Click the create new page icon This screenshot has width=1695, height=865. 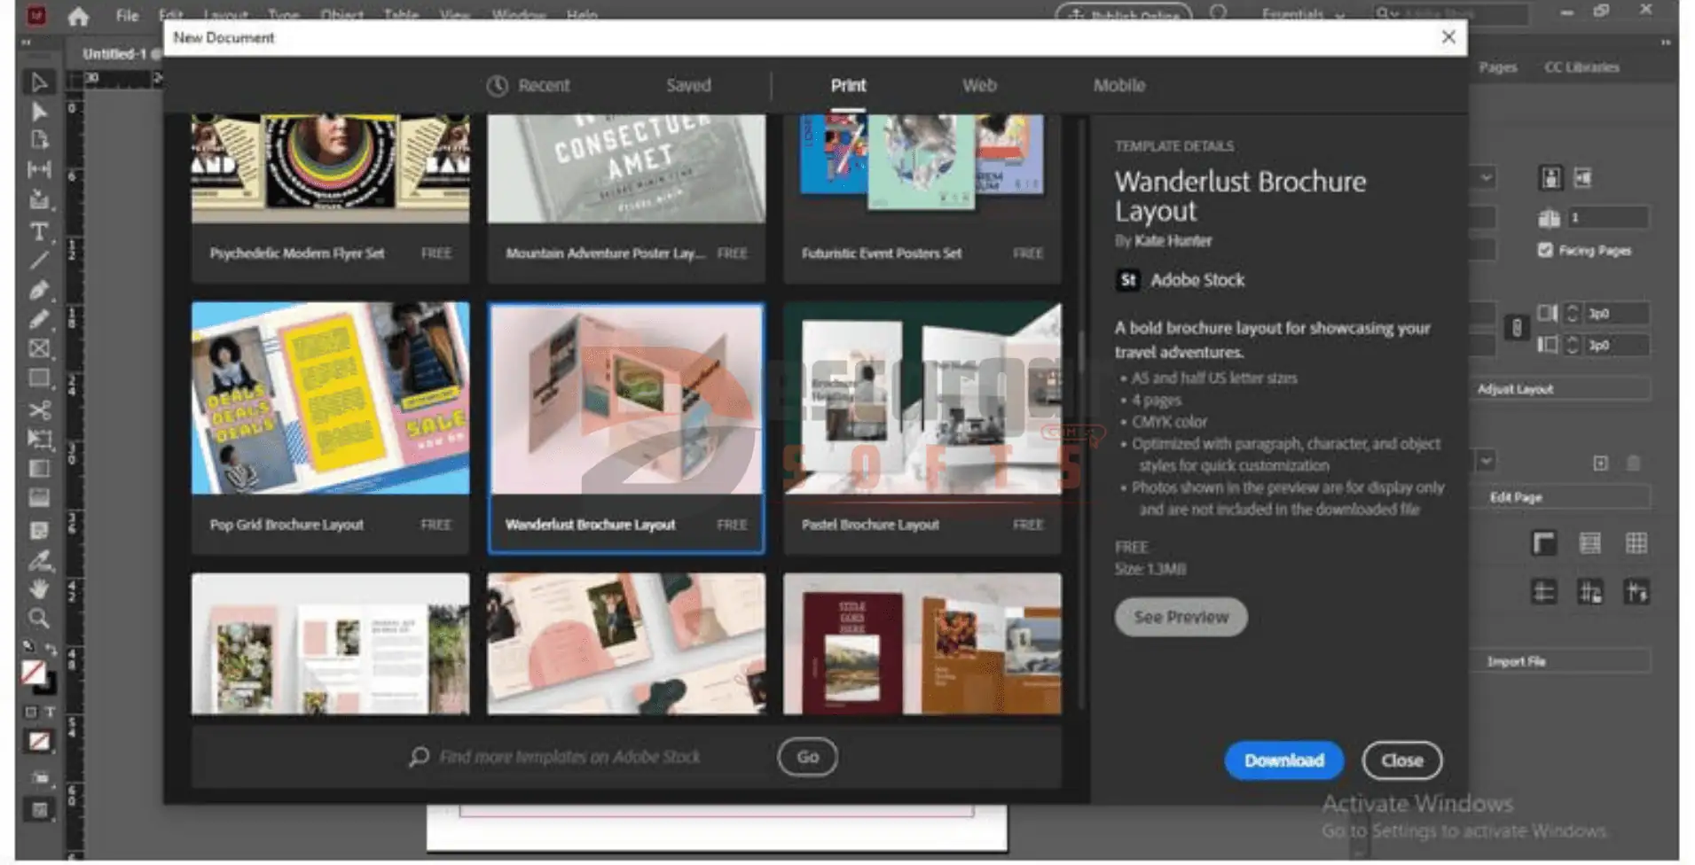tap(1600, 463)
